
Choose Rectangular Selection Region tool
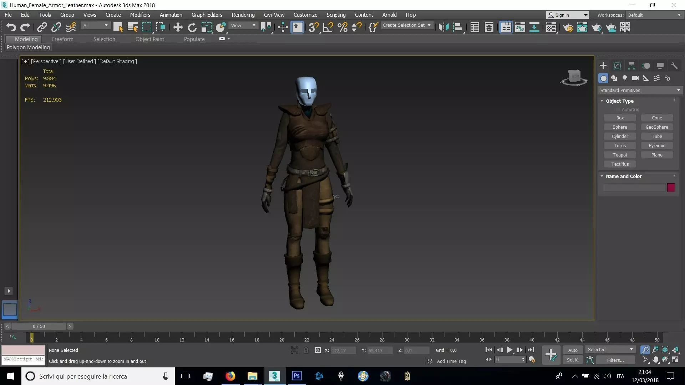[x=147, y=27]
